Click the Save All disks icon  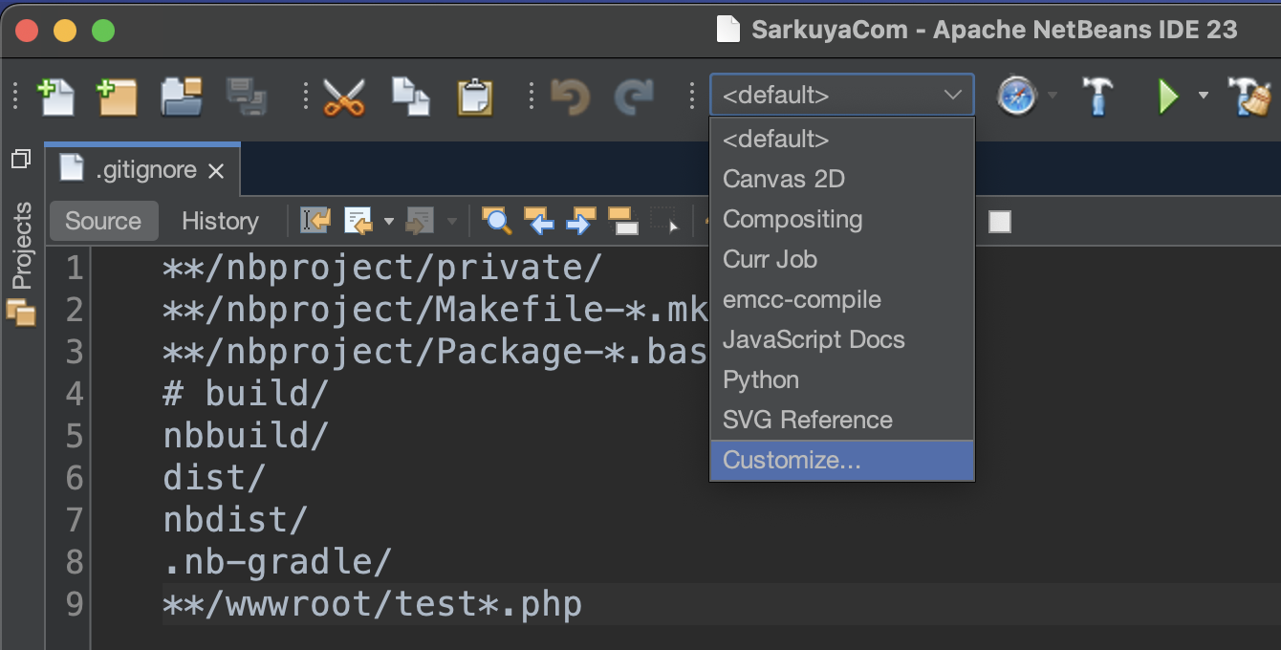247,96
